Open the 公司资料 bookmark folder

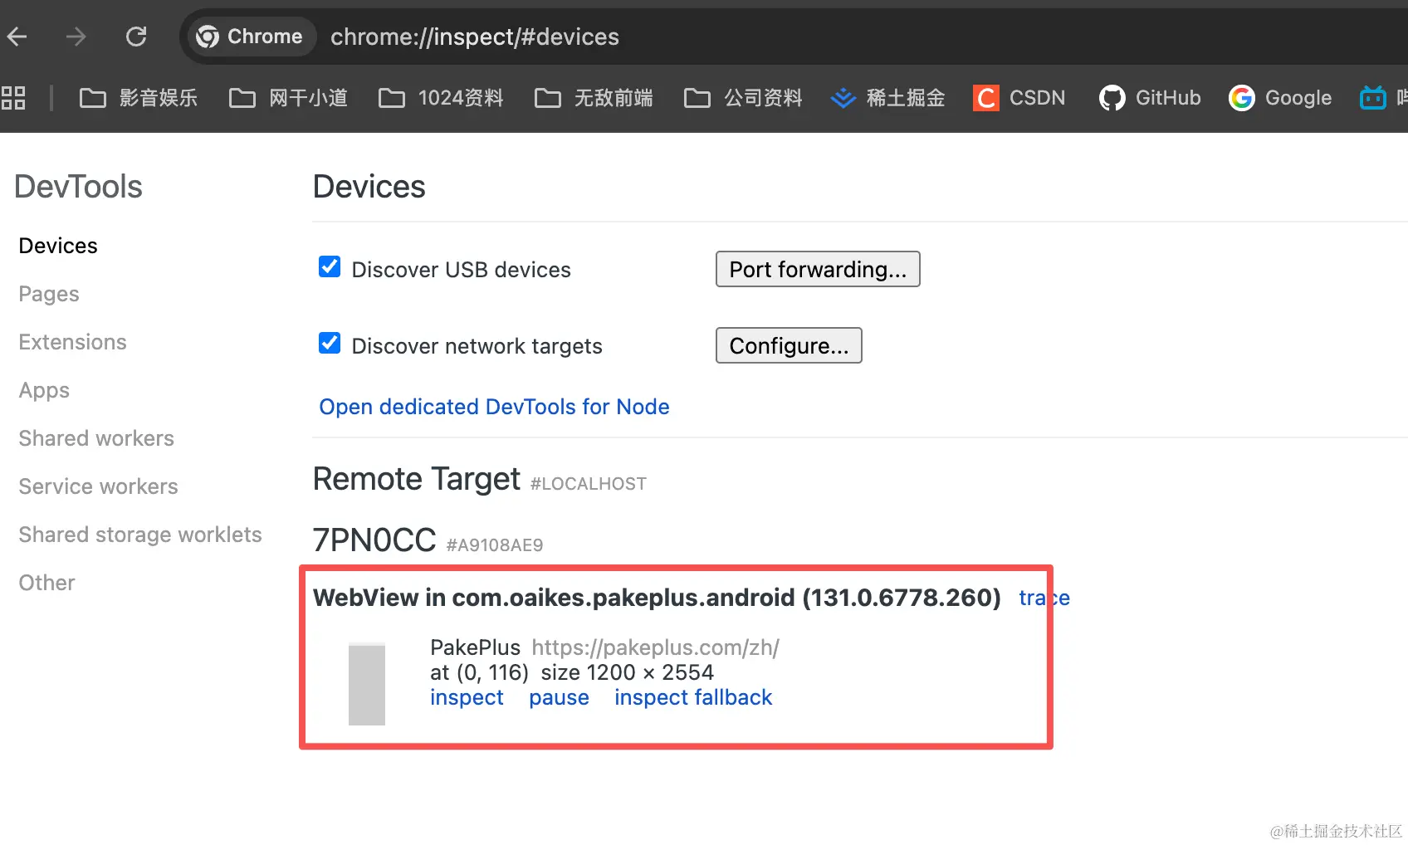click(x=743, y=98)
